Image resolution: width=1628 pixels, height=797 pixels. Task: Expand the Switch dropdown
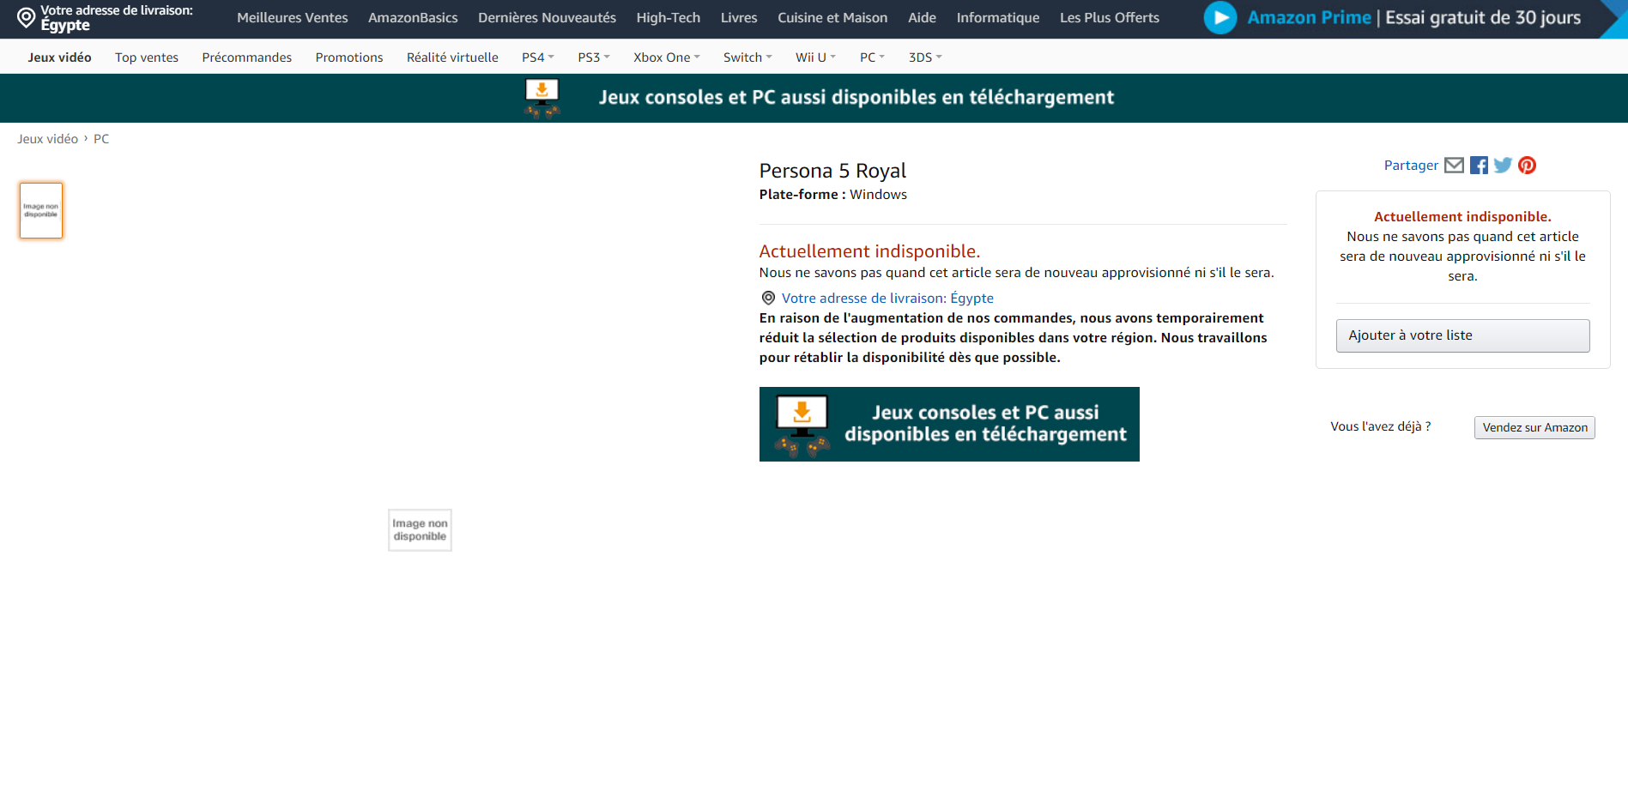coord(747,57)
